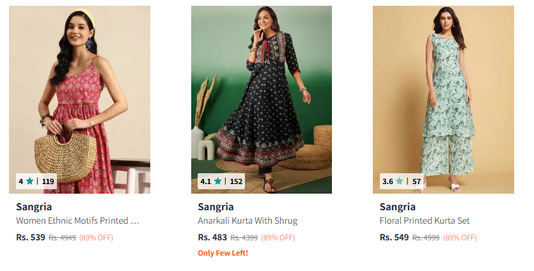Image resolution: width=534 pixels, height=271 pixels.
Task: Click Sangria brand name under Anarkali kurta
Action: pos(216,206)
